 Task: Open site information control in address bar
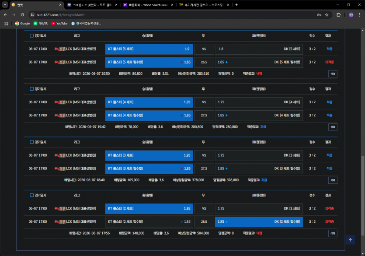coord(33,15)
